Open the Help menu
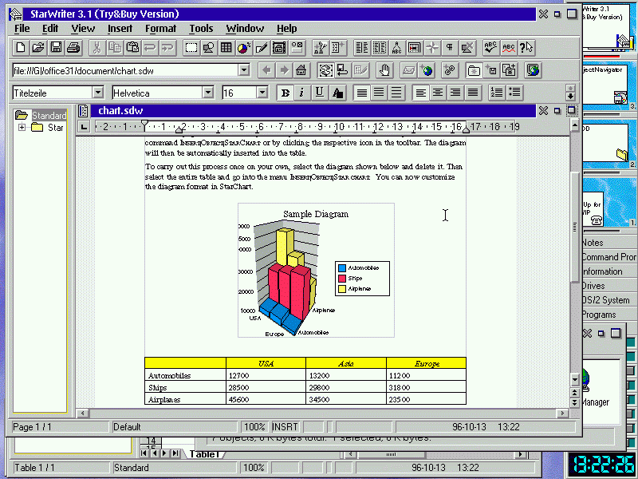Screen dimensions: 638x479 287,29
